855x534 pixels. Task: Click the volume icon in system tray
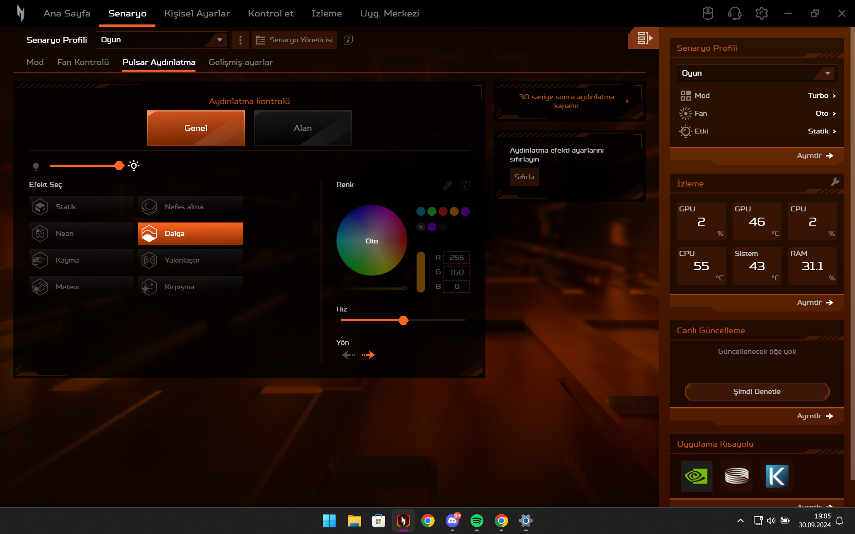(771, 521)
